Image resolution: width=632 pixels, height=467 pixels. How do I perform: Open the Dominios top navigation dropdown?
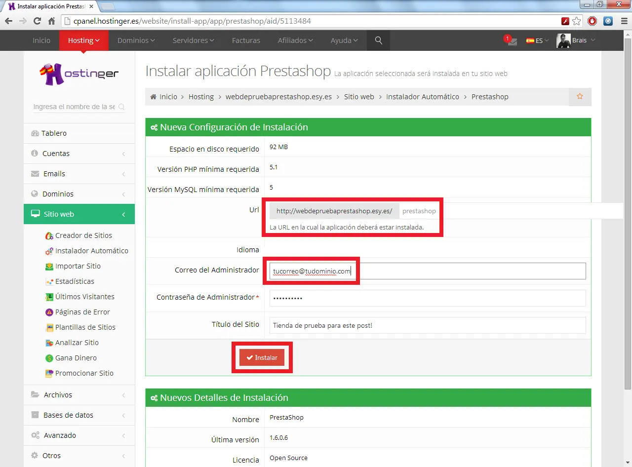(136, 40)
